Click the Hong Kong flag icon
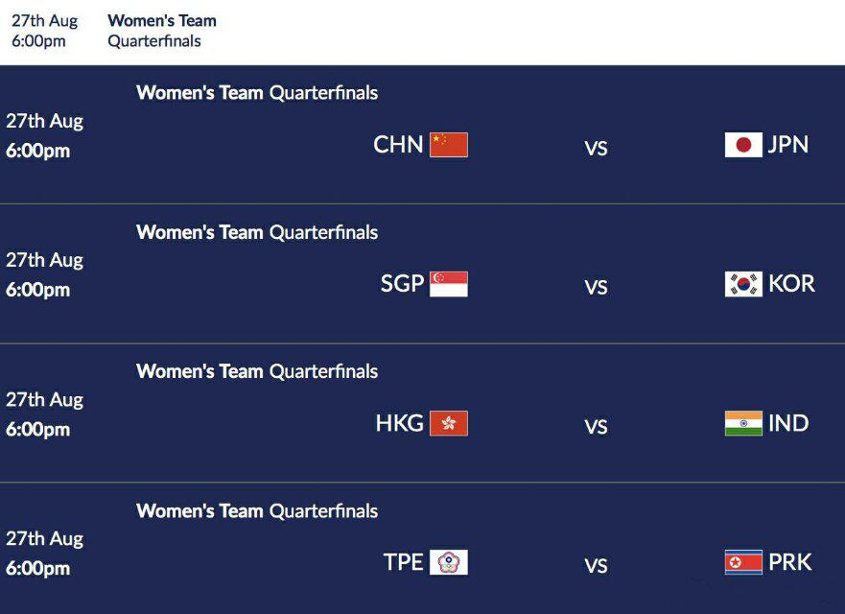Image resolution: width=845 pixels, height=614 pixels. (x=448, y=423)
